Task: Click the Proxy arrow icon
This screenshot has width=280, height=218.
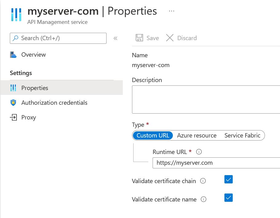Action: (x=13, y=117)
